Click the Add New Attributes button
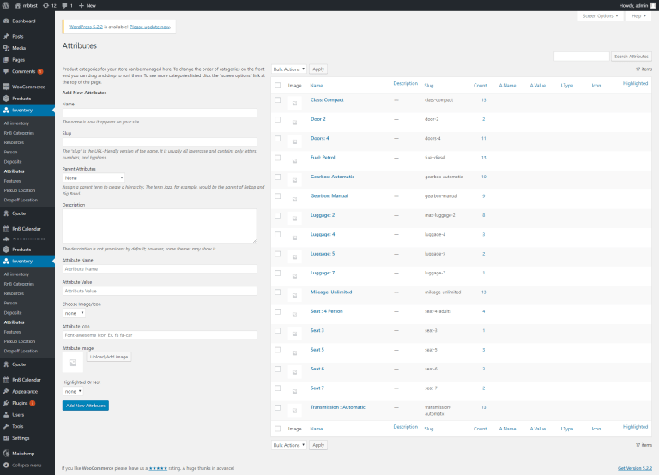 pyautogui.click(x=86, y=406)
